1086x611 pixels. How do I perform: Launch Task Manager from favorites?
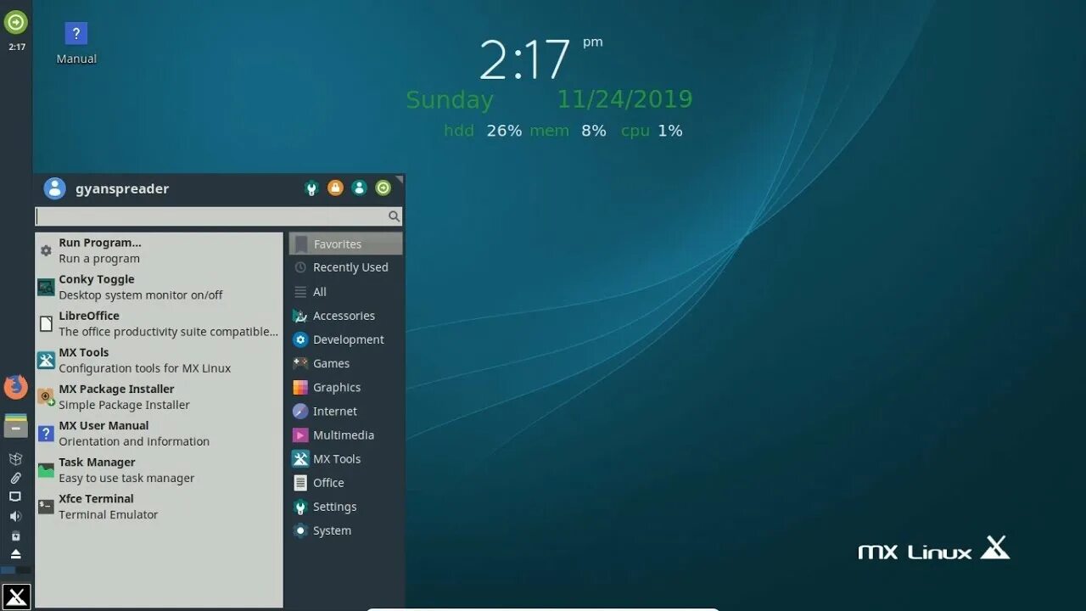pyautogui.click(x=159, y=470)
